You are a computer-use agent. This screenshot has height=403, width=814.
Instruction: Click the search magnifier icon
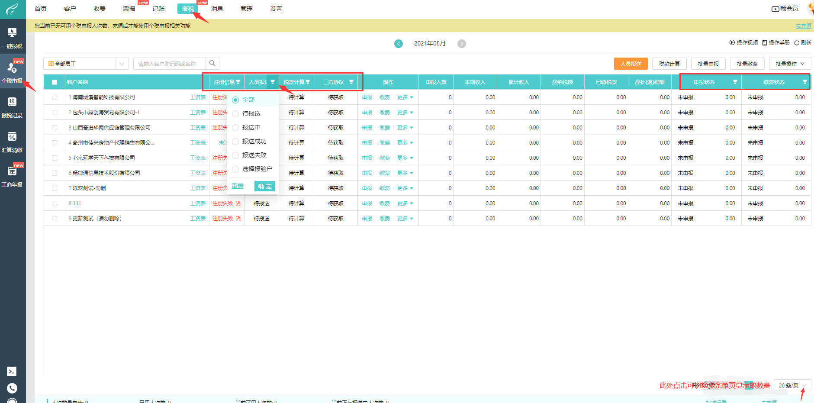[x=212, y=64]
